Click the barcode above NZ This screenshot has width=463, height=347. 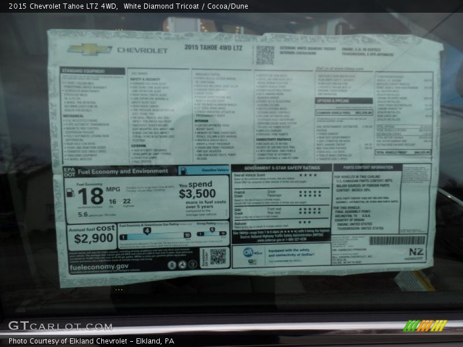coord(397,241)
